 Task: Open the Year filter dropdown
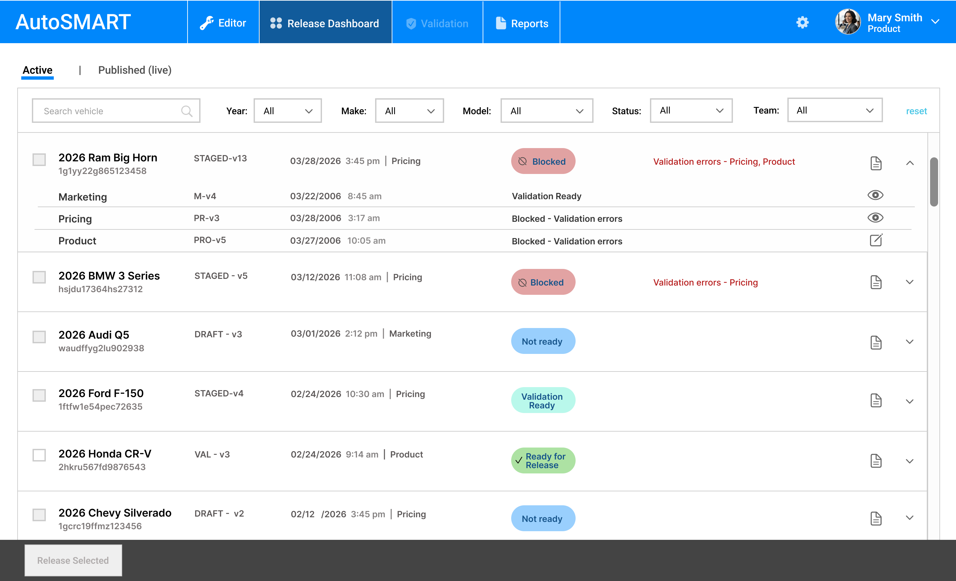point(287,111)
